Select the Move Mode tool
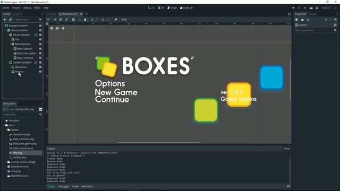 coord(55,20)
